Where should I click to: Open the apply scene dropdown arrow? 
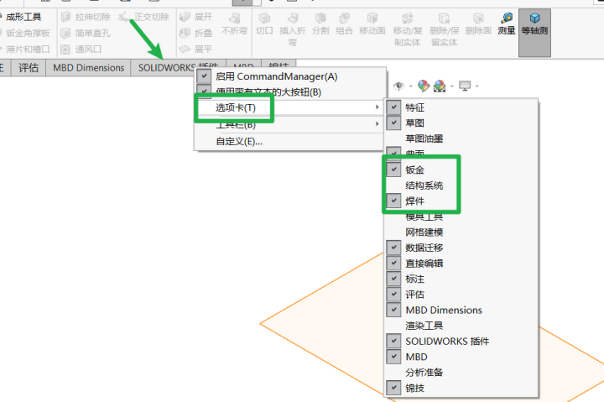coord(452,86)
